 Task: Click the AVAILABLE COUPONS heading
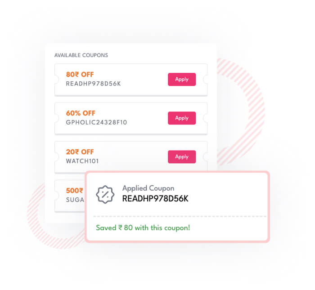click(x=81, y=55)
